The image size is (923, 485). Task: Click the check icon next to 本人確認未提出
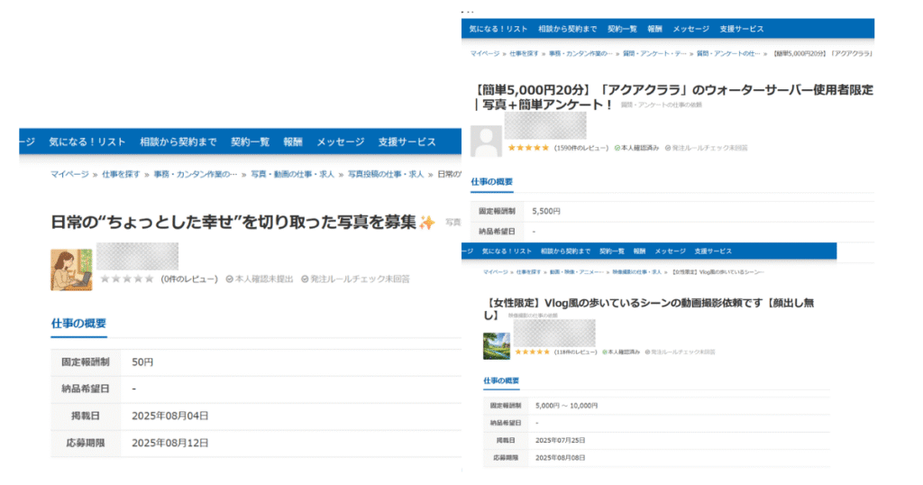[230, 279]
